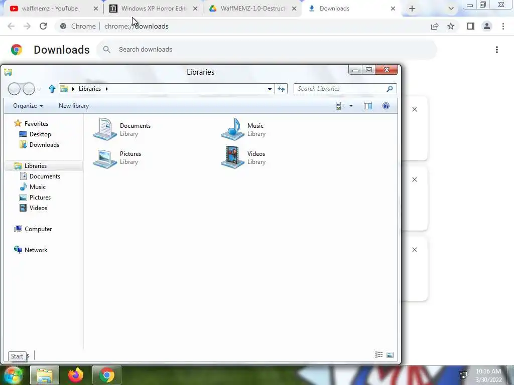Image resolution: width=514 pixels, height=385 pixels.
Task: Click the Explorer Back navigation button
Action: 14,89
